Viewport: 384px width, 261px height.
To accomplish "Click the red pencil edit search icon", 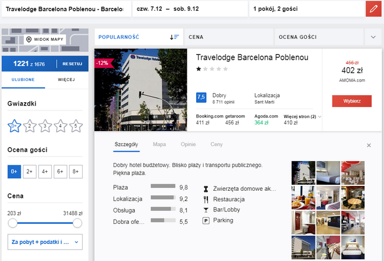I will pyautogui.click(x=373, y=9).
